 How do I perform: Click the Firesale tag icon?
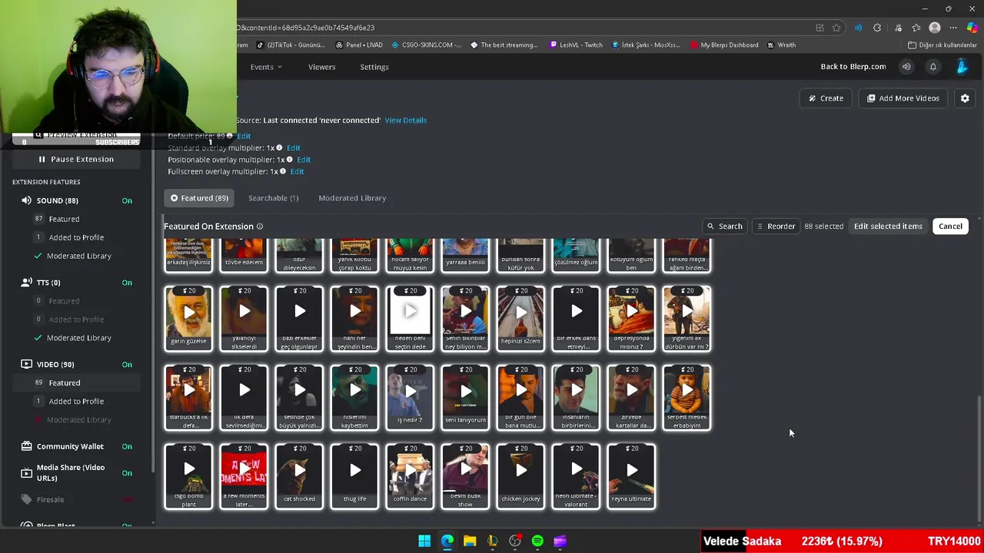tap(26, 500)
